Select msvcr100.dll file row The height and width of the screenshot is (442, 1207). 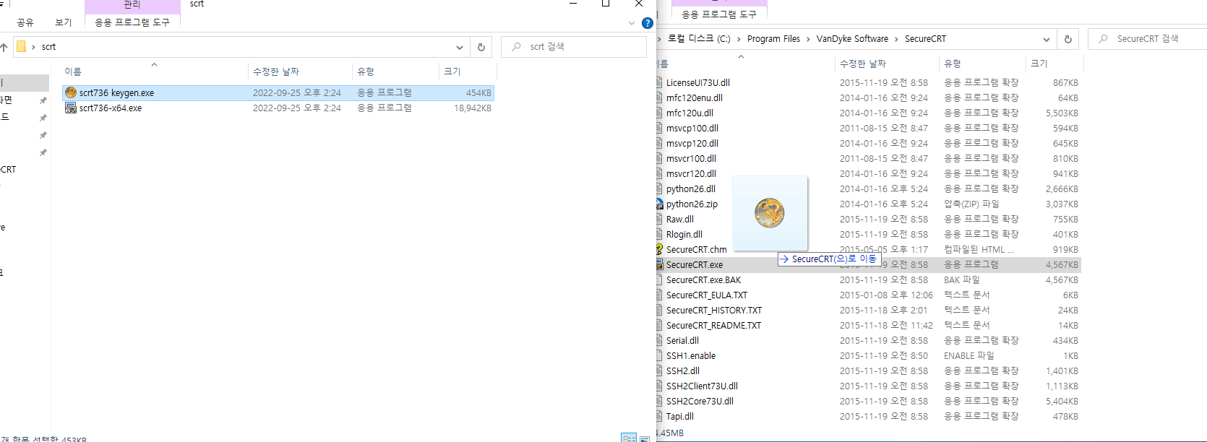(x=868, y=159)
